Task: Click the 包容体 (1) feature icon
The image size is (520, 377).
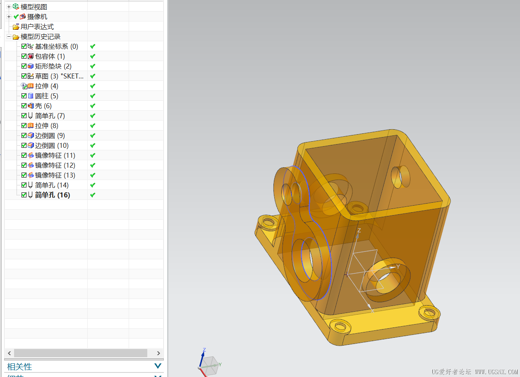Action: tap(31, 56)
